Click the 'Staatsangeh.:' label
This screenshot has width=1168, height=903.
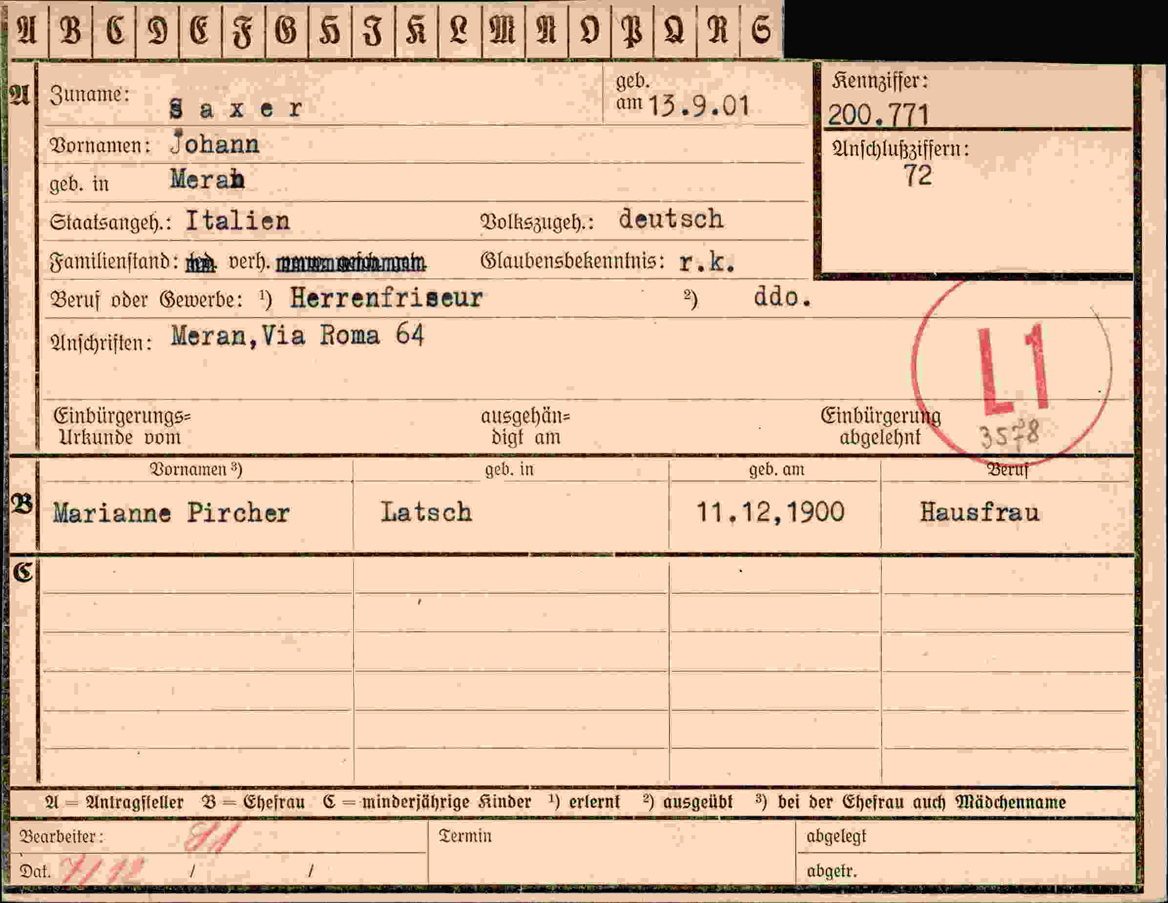110,222
